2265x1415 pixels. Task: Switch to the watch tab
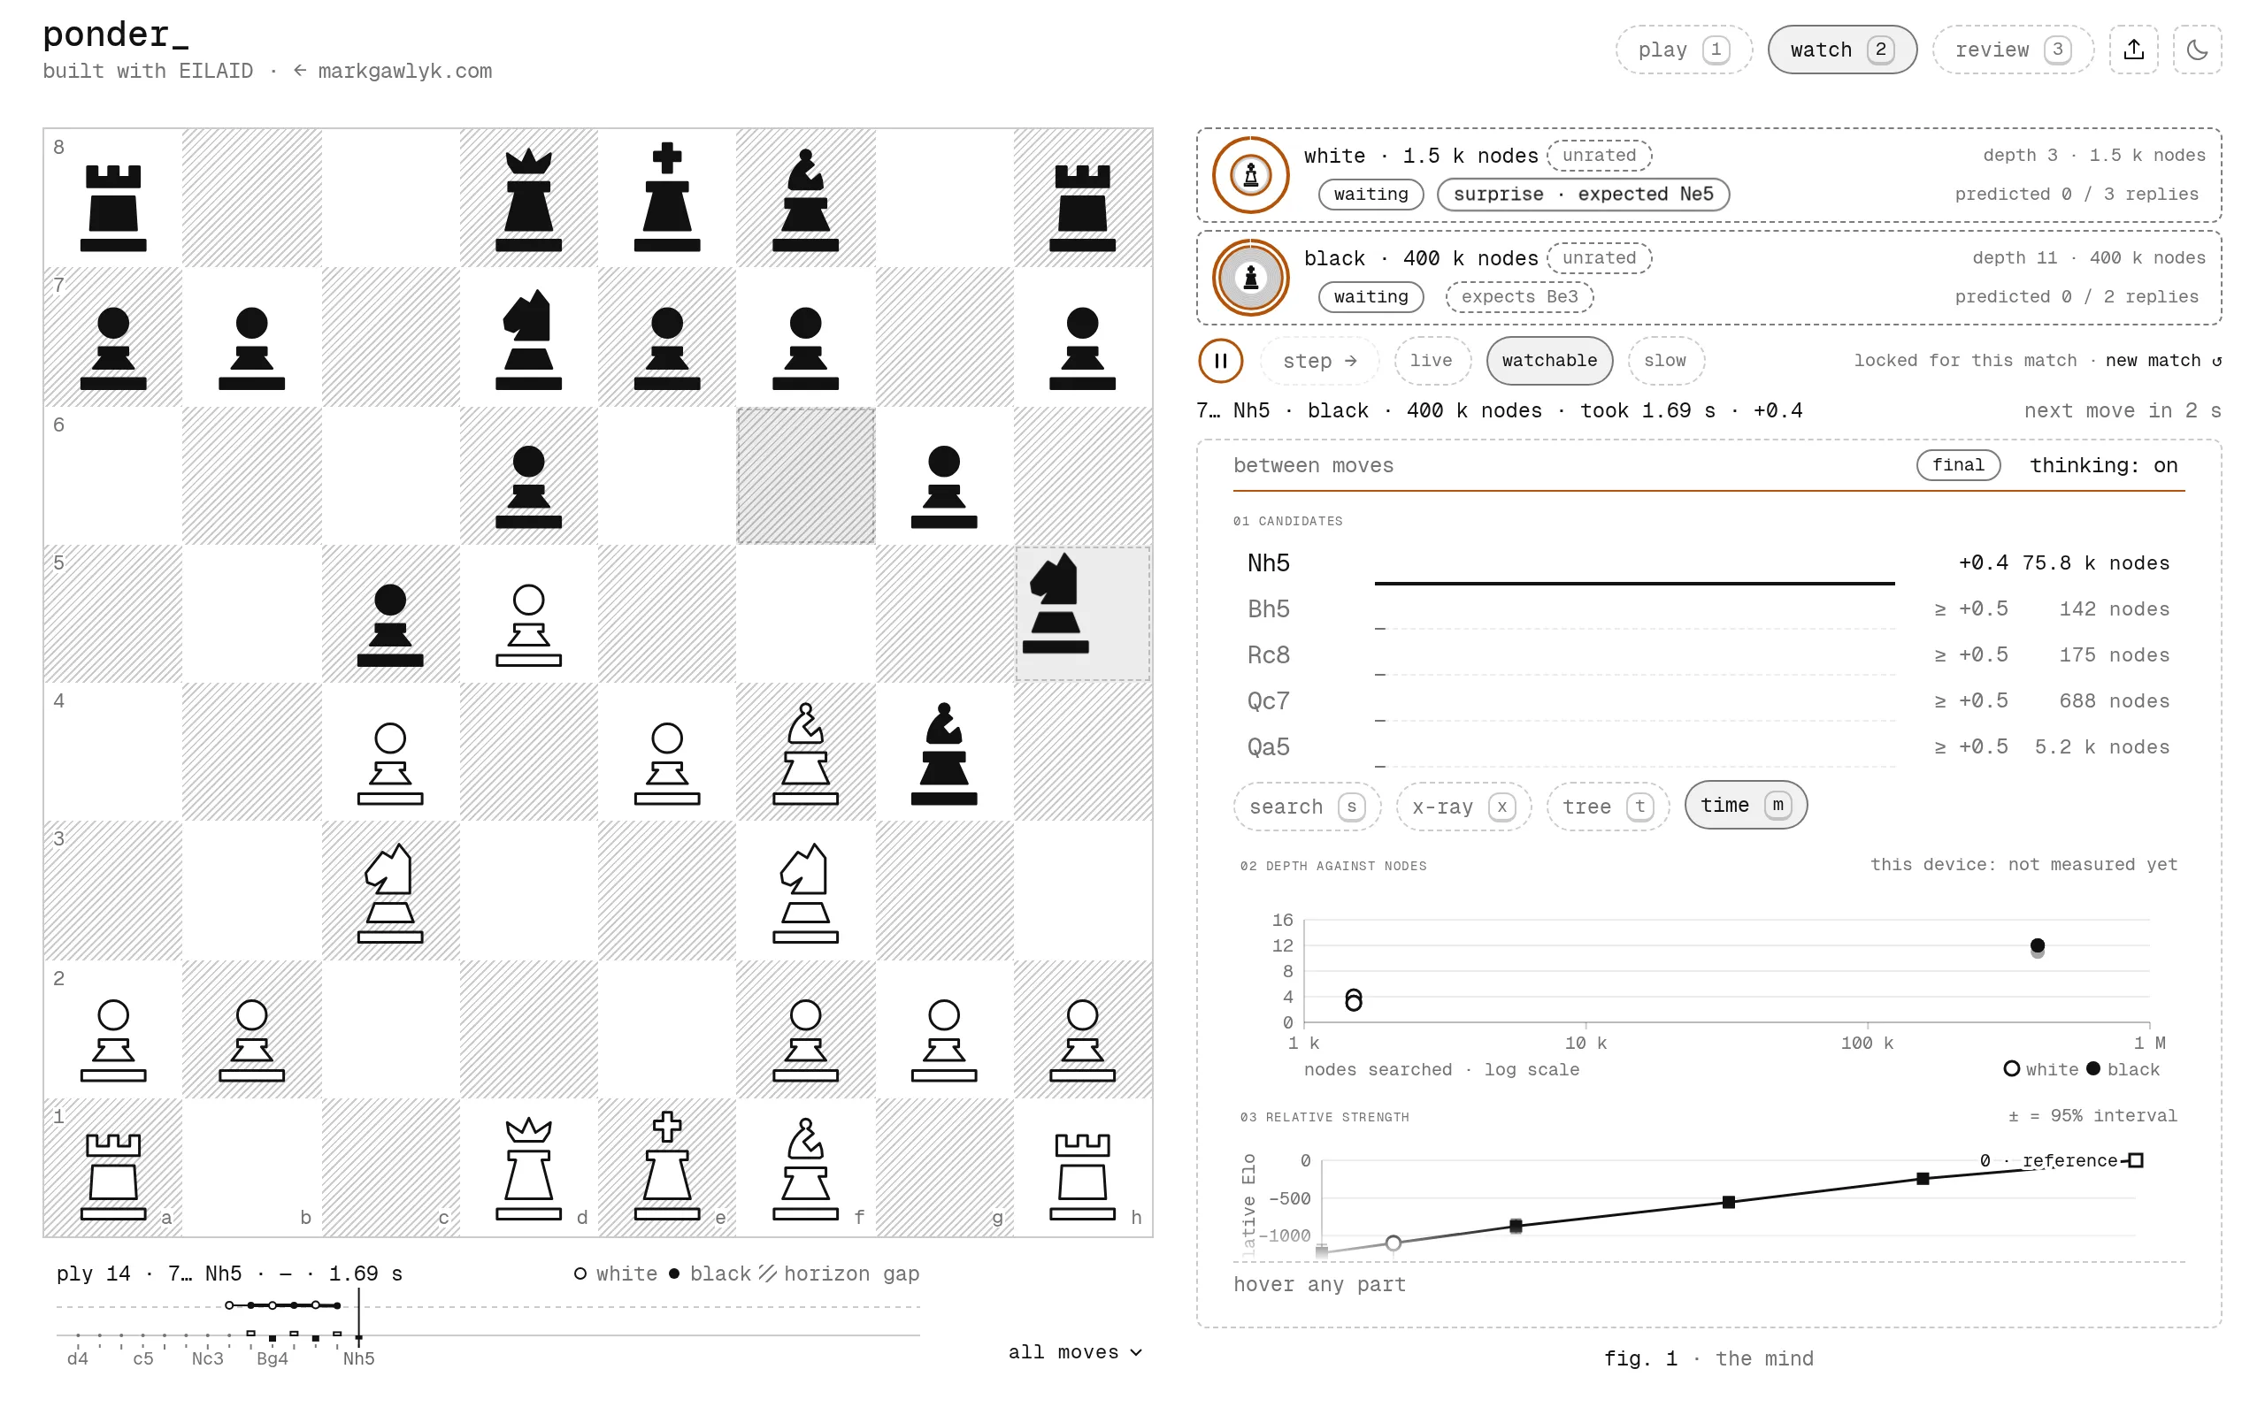pyautogui.click(x=1841, y=50)
